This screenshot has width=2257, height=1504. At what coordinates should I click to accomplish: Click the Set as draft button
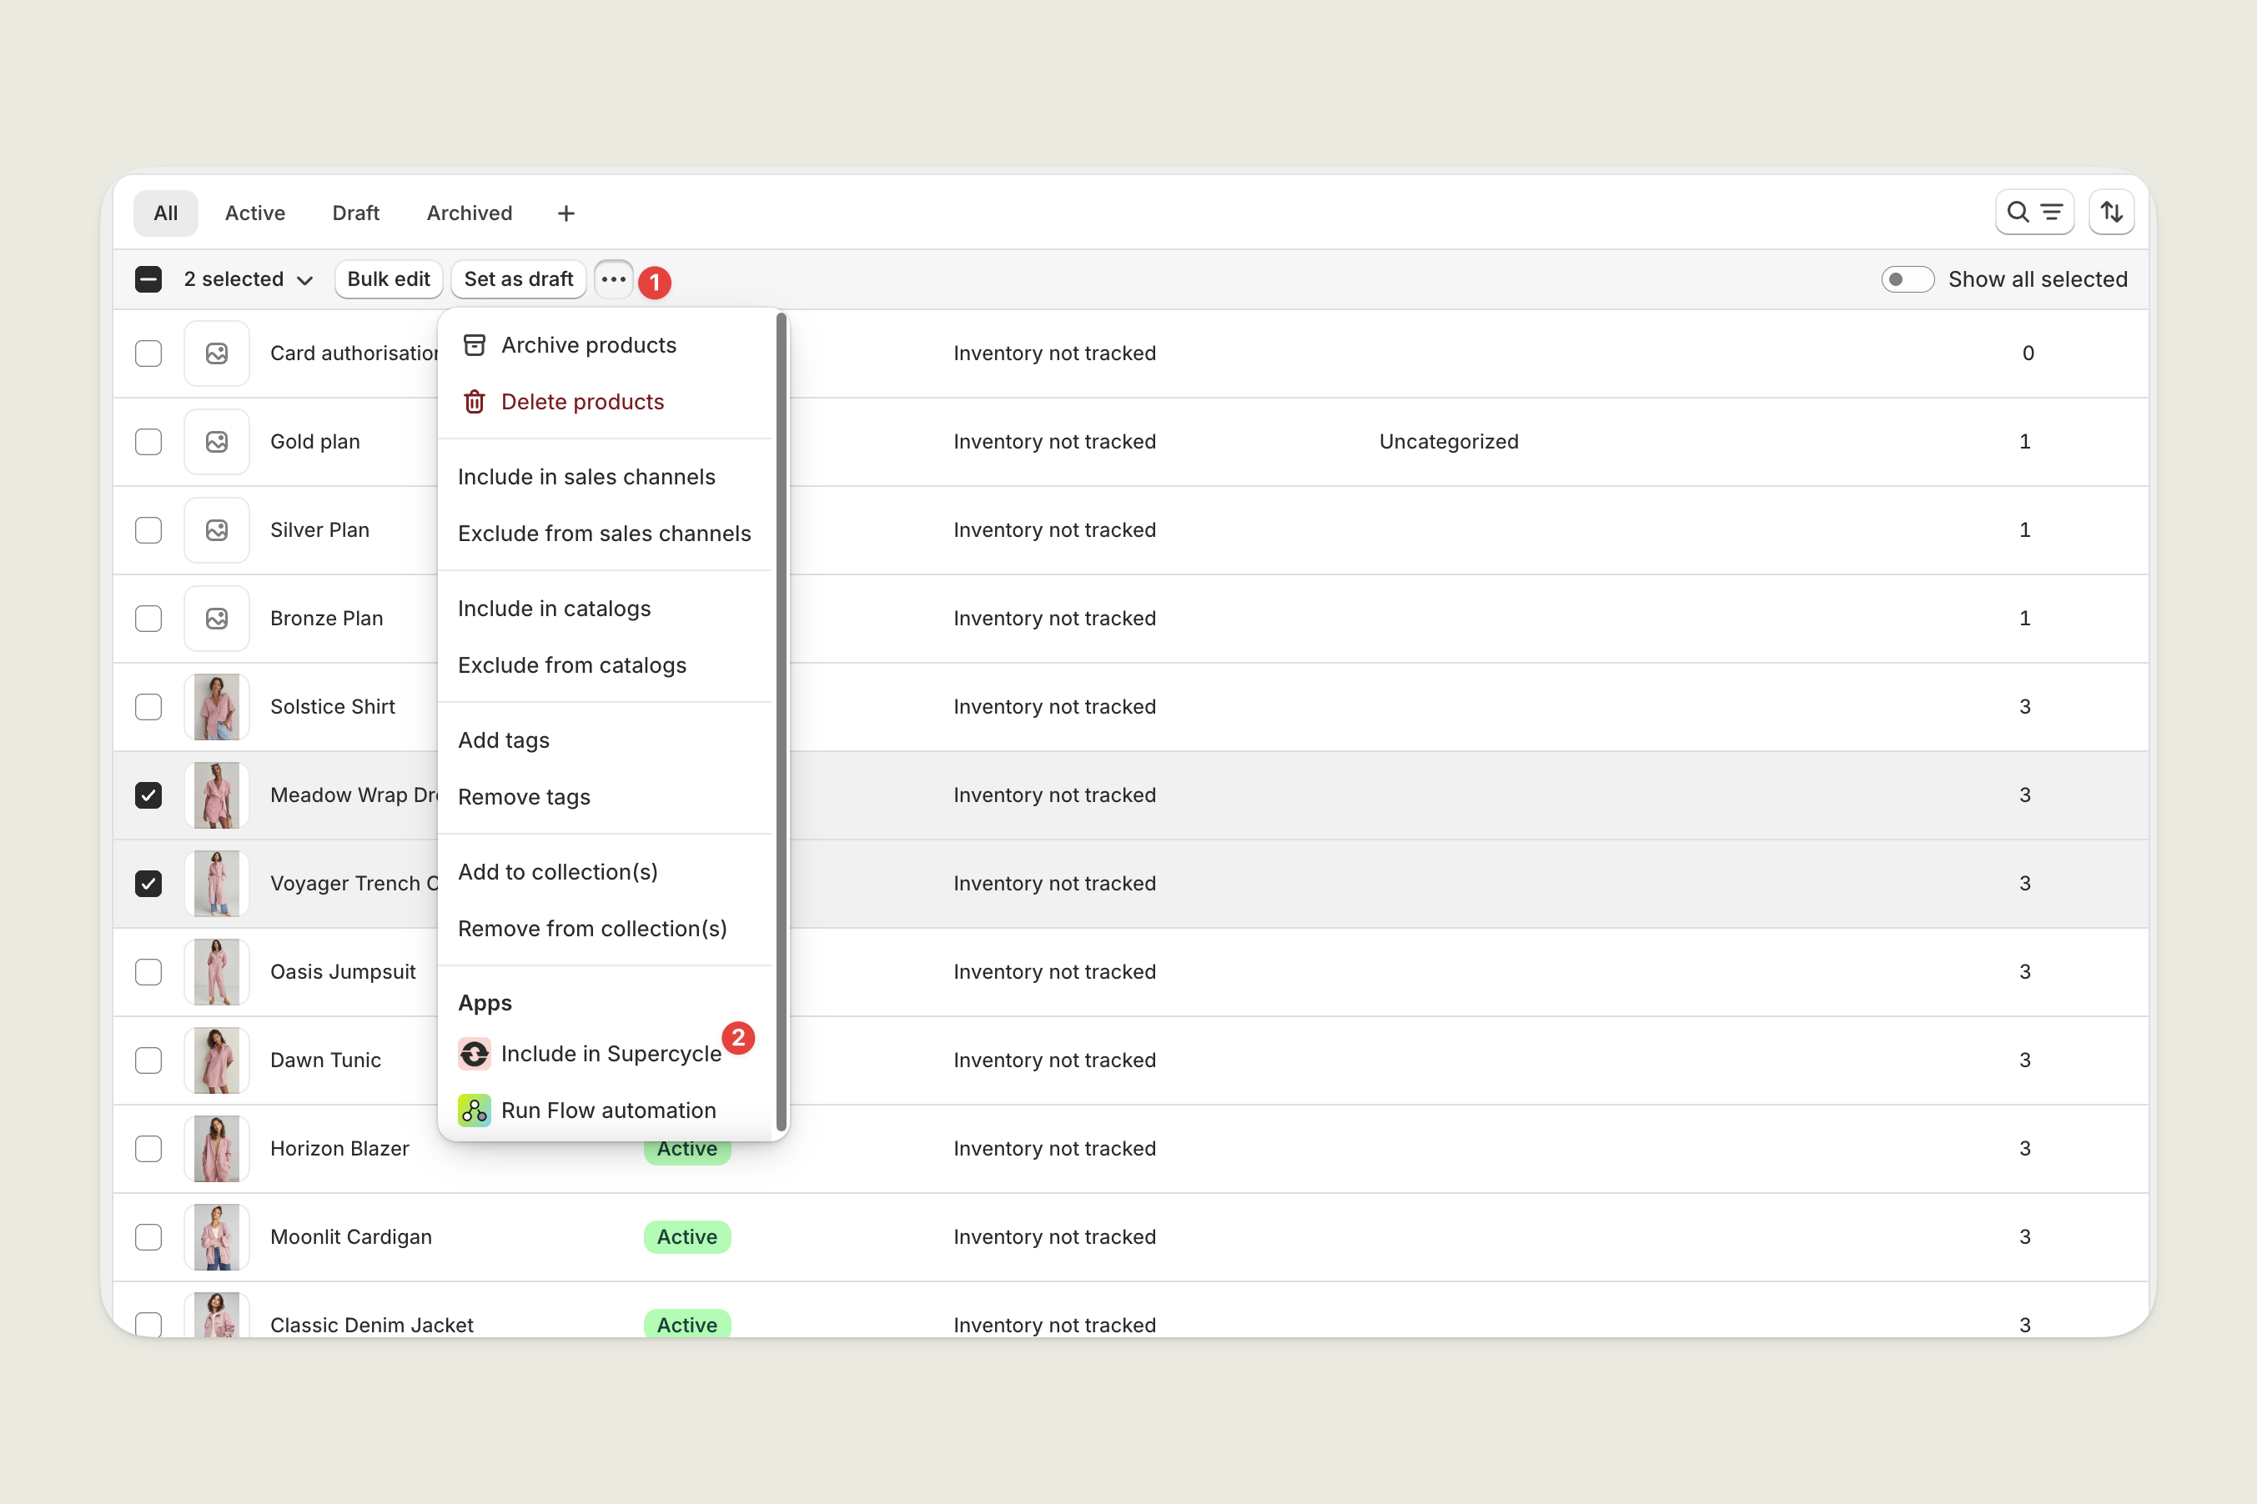(518, 279)
